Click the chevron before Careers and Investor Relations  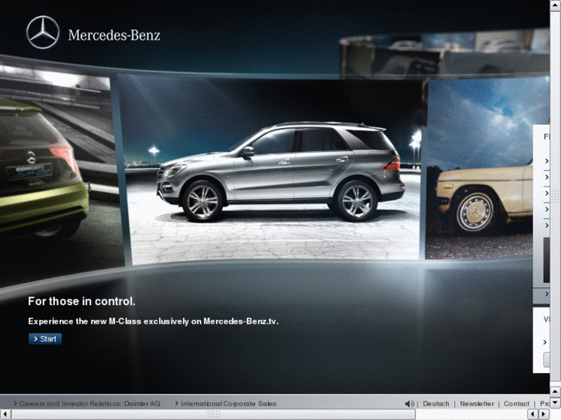coord(15,403)
